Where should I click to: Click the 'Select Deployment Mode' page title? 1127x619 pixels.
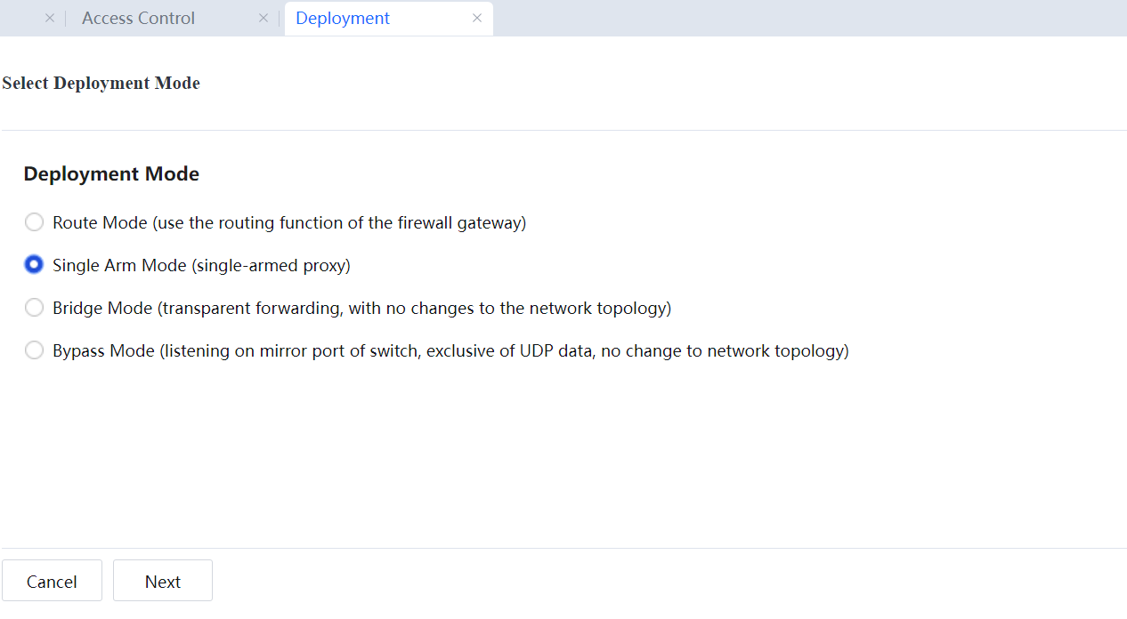(x=101, y=83)
